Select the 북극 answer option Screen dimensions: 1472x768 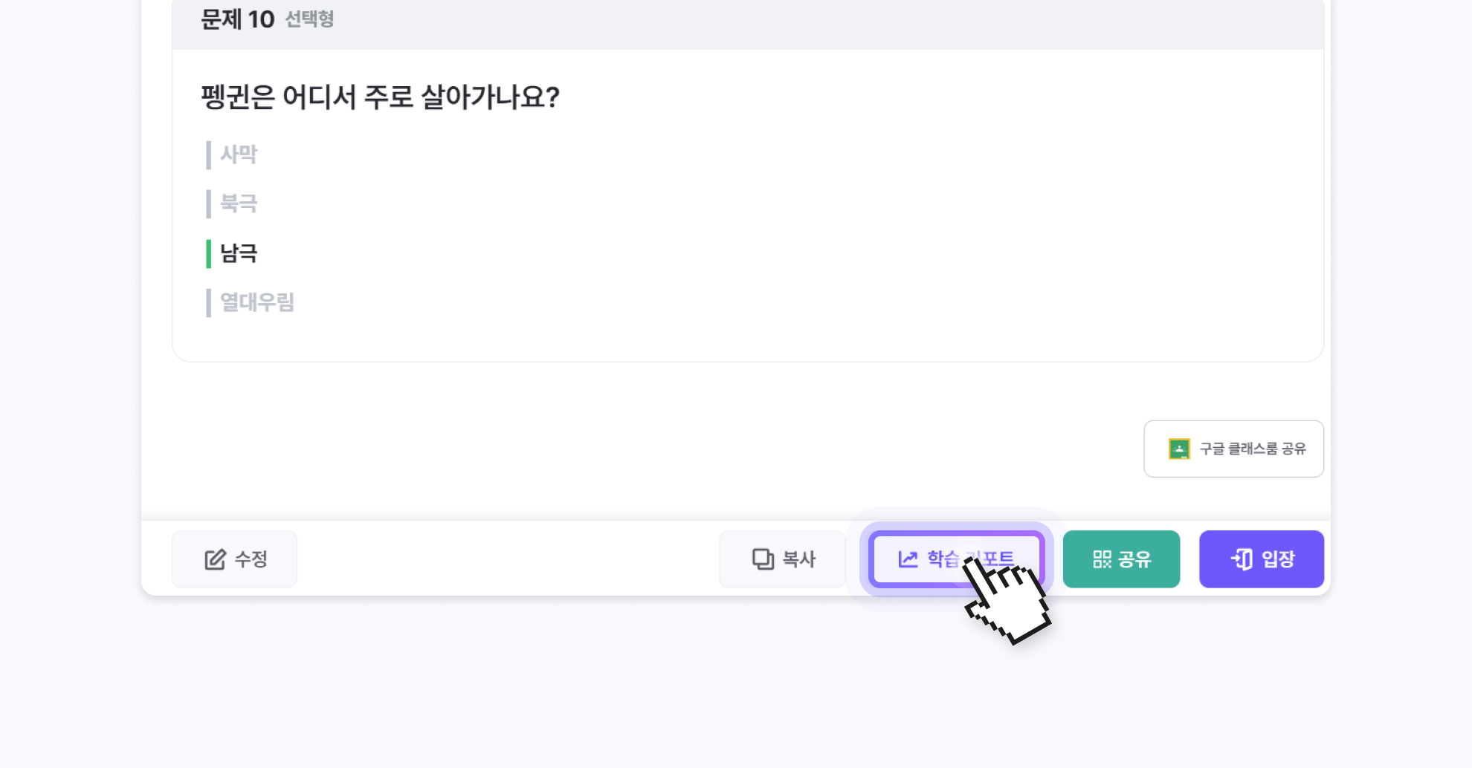pyautogui.click(x=239, y=204)
